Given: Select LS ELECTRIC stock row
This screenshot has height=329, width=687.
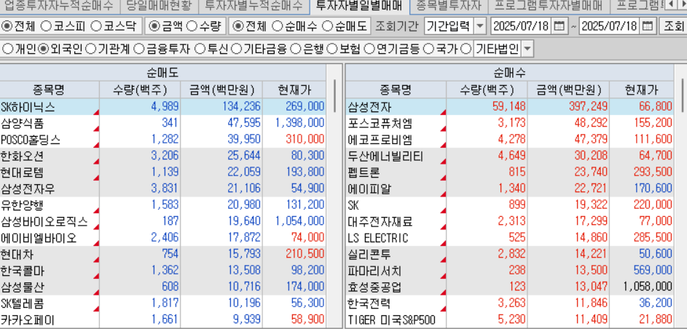Looking at the screenshot, I should [509, 238].
